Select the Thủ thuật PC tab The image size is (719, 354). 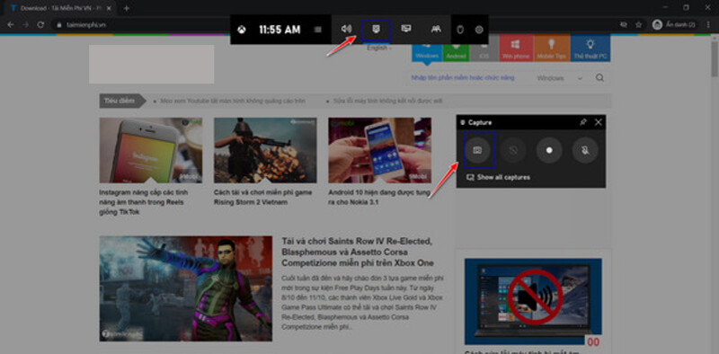pyautogui.click(x=590, y=49)
